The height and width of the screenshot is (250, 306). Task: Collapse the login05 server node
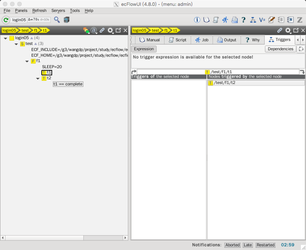tap(5, 38)
